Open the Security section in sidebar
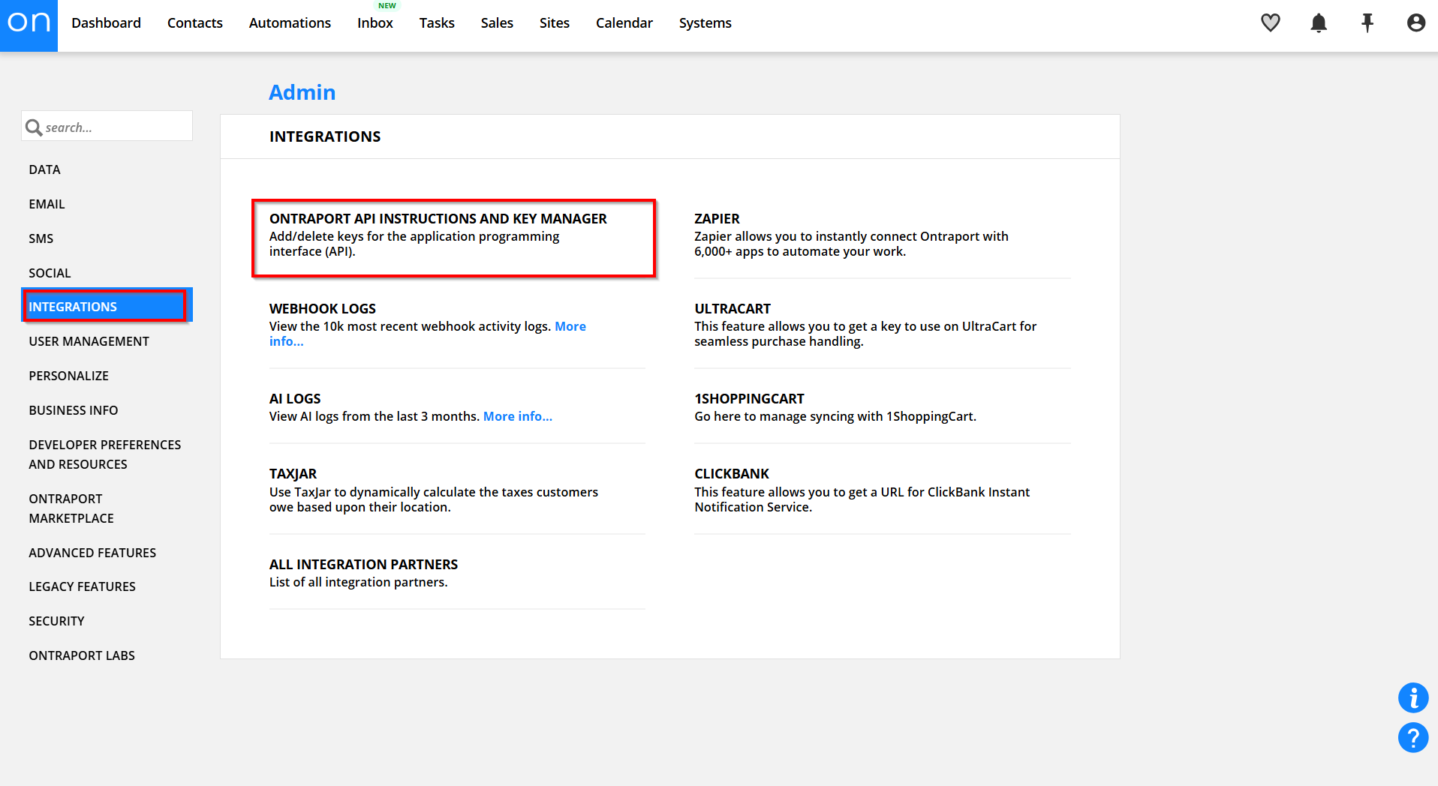The width and height of the screenshot is (1438, 786). tap(56, 621)
